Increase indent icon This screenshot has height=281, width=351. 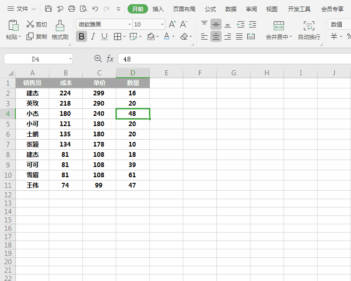pos(252,24)
